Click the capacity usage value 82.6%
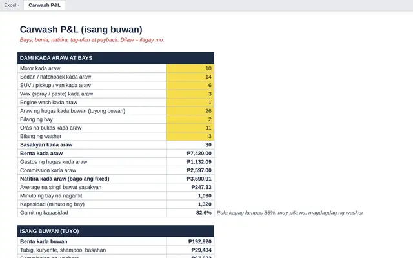The width and height of the screenshot is (413, 258). tap(204, 213)
